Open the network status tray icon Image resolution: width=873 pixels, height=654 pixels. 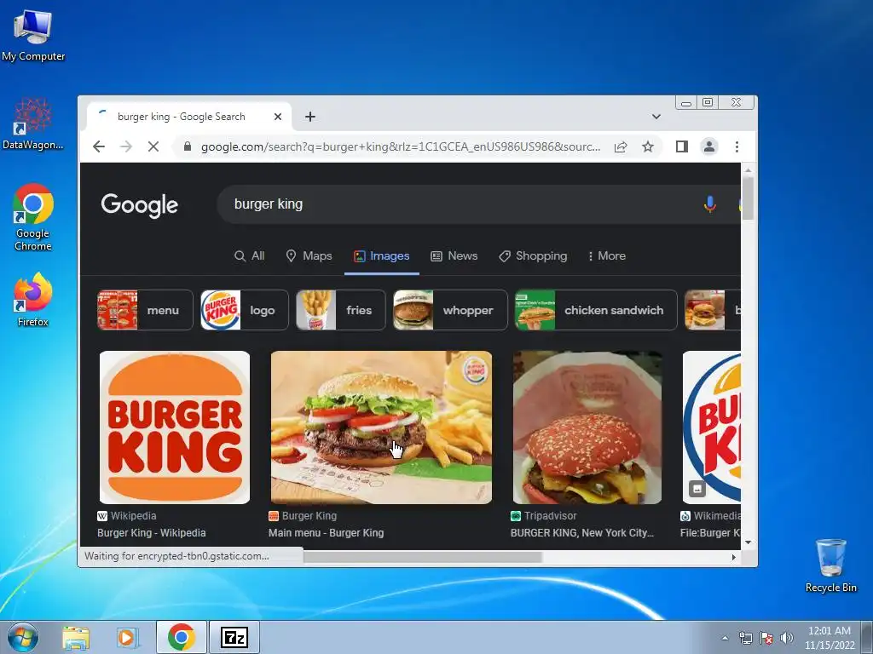[x=745, y=638]
